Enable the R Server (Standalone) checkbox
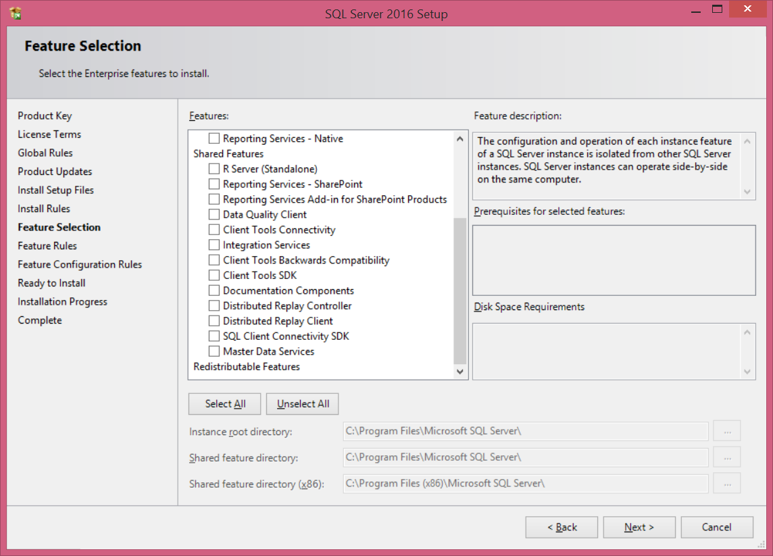 (214, 169)
